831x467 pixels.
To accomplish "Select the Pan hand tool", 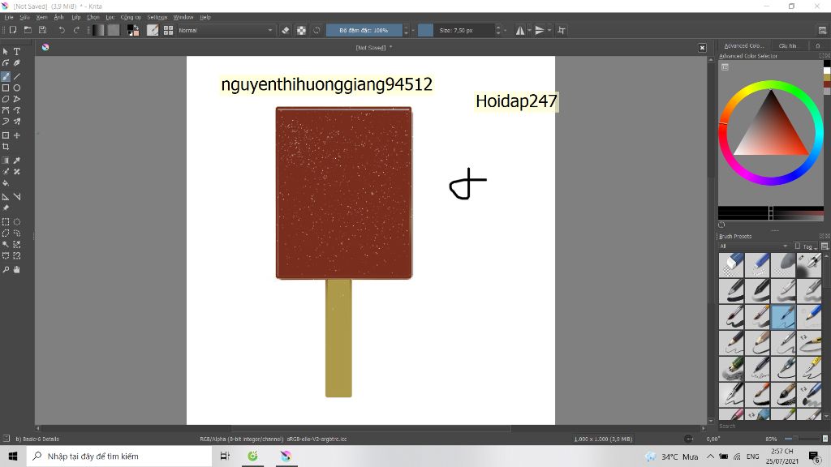I will pyautogui.click(x=17, y=269).
